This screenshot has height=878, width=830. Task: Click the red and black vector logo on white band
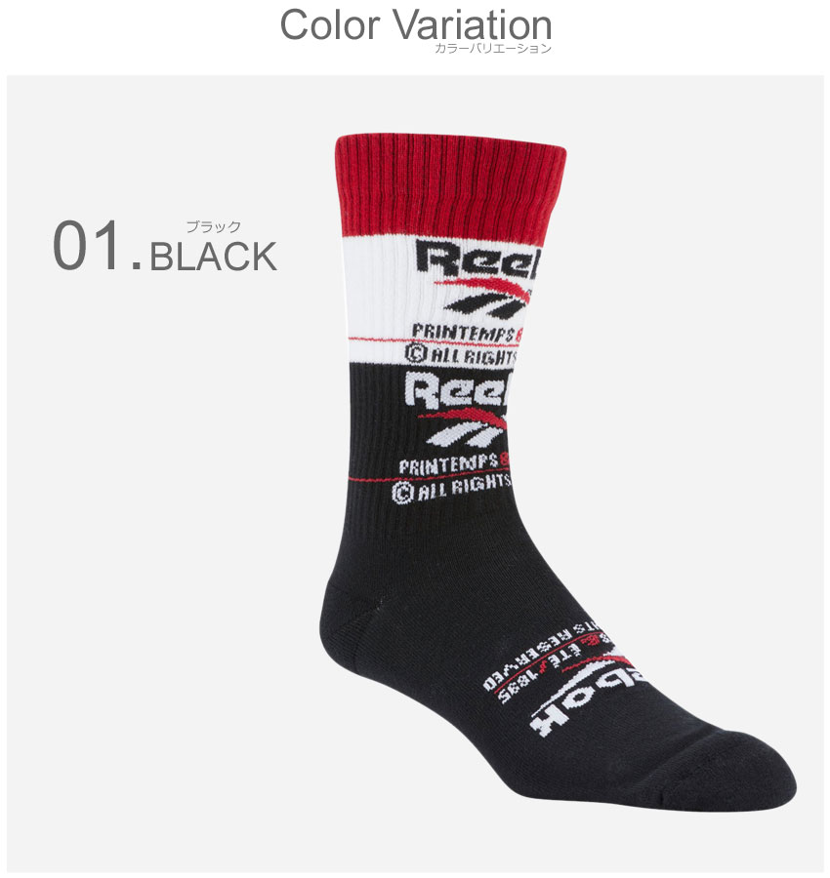pyautogui.click(x=485, y=297)
